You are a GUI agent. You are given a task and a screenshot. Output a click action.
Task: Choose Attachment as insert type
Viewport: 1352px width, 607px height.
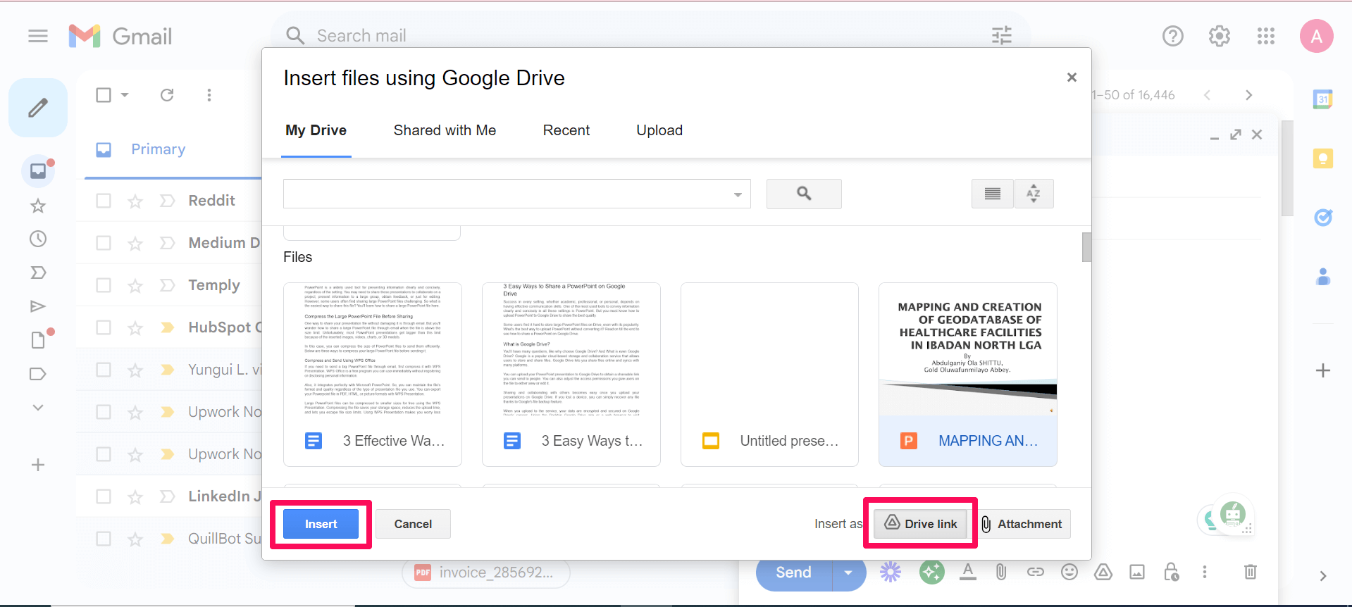pos(1022,524)
